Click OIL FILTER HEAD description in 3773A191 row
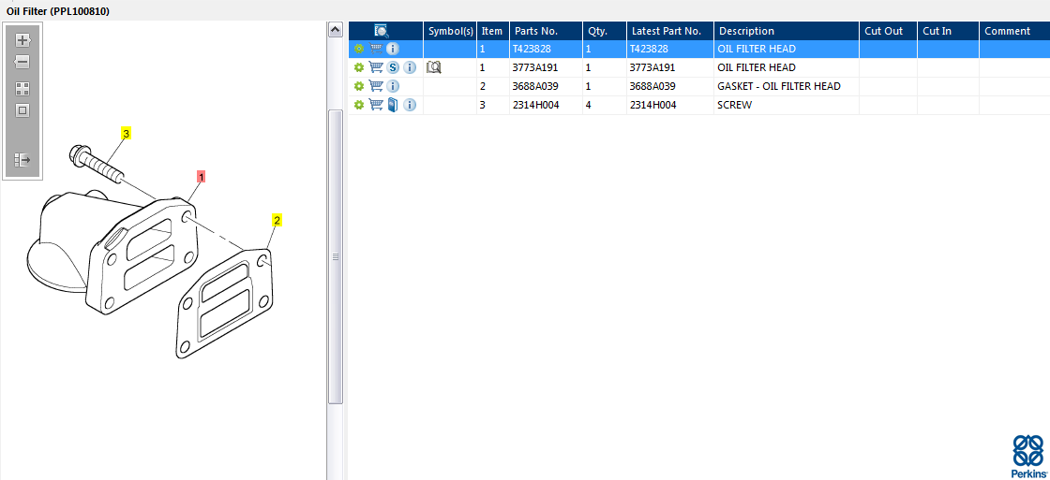Image resolution: width=1050 pixels, height=480 pixels. (x=757, y=67)
